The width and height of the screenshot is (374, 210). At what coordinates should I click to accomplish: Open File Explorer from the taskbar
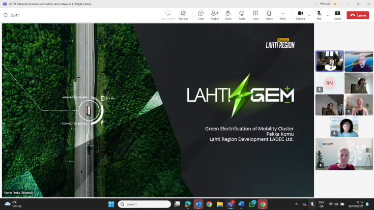point(220,204)
